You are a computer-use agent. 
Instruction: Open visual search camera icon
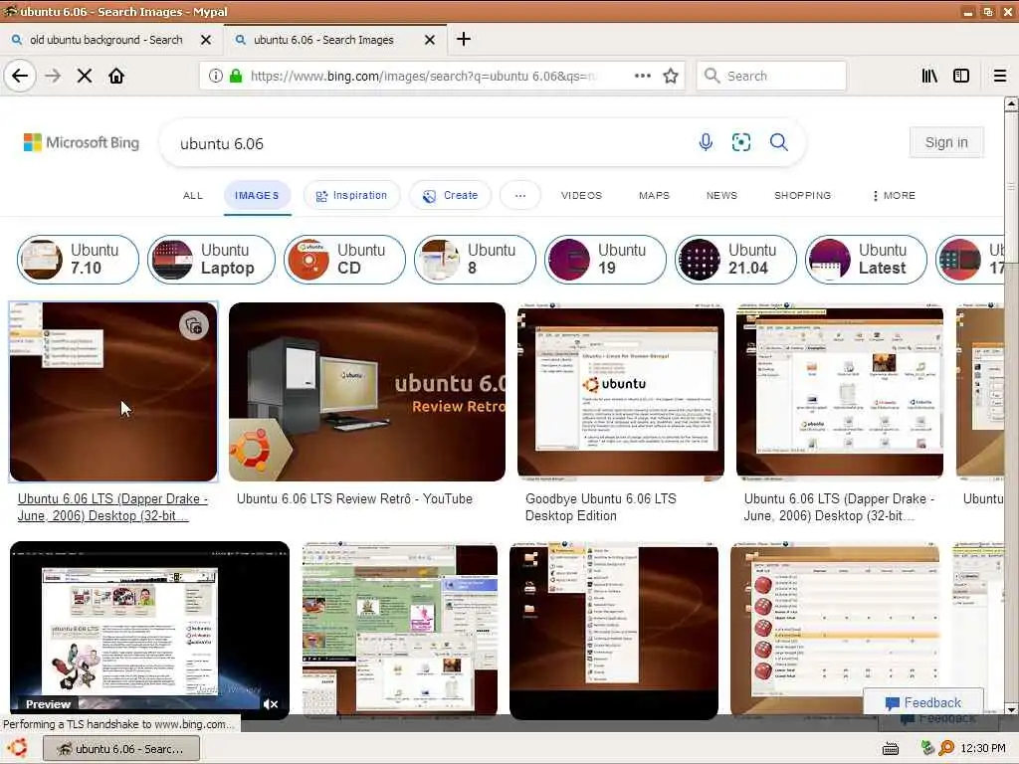pos(741,141)
